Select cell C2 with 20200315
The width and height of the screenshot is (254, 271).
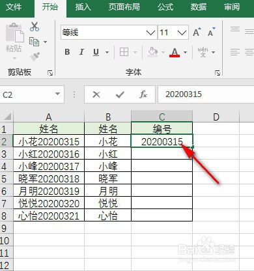[162, 141]
